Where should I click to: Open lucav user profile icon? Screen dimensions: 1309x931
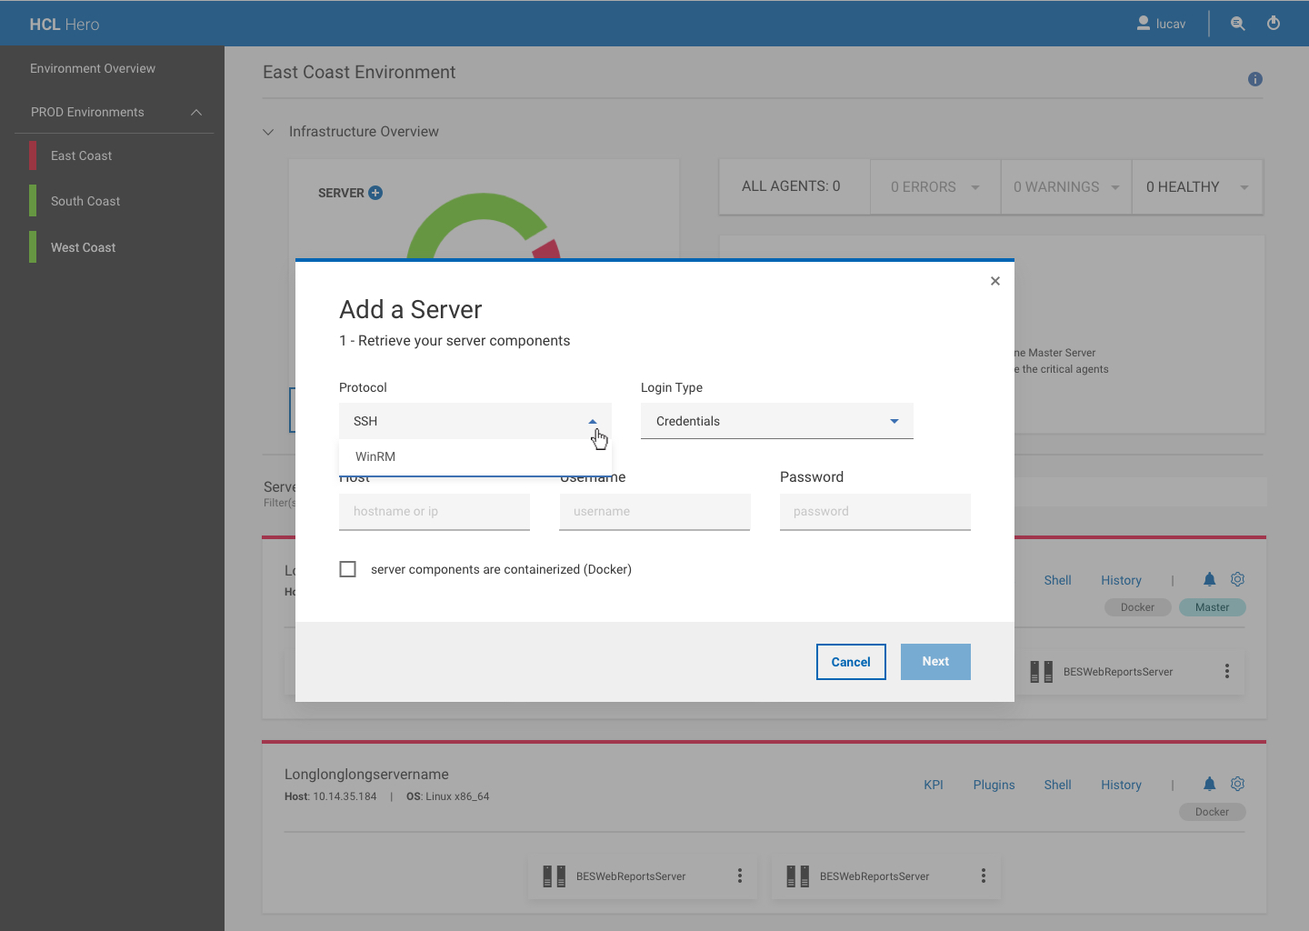tap(1144, 24)
